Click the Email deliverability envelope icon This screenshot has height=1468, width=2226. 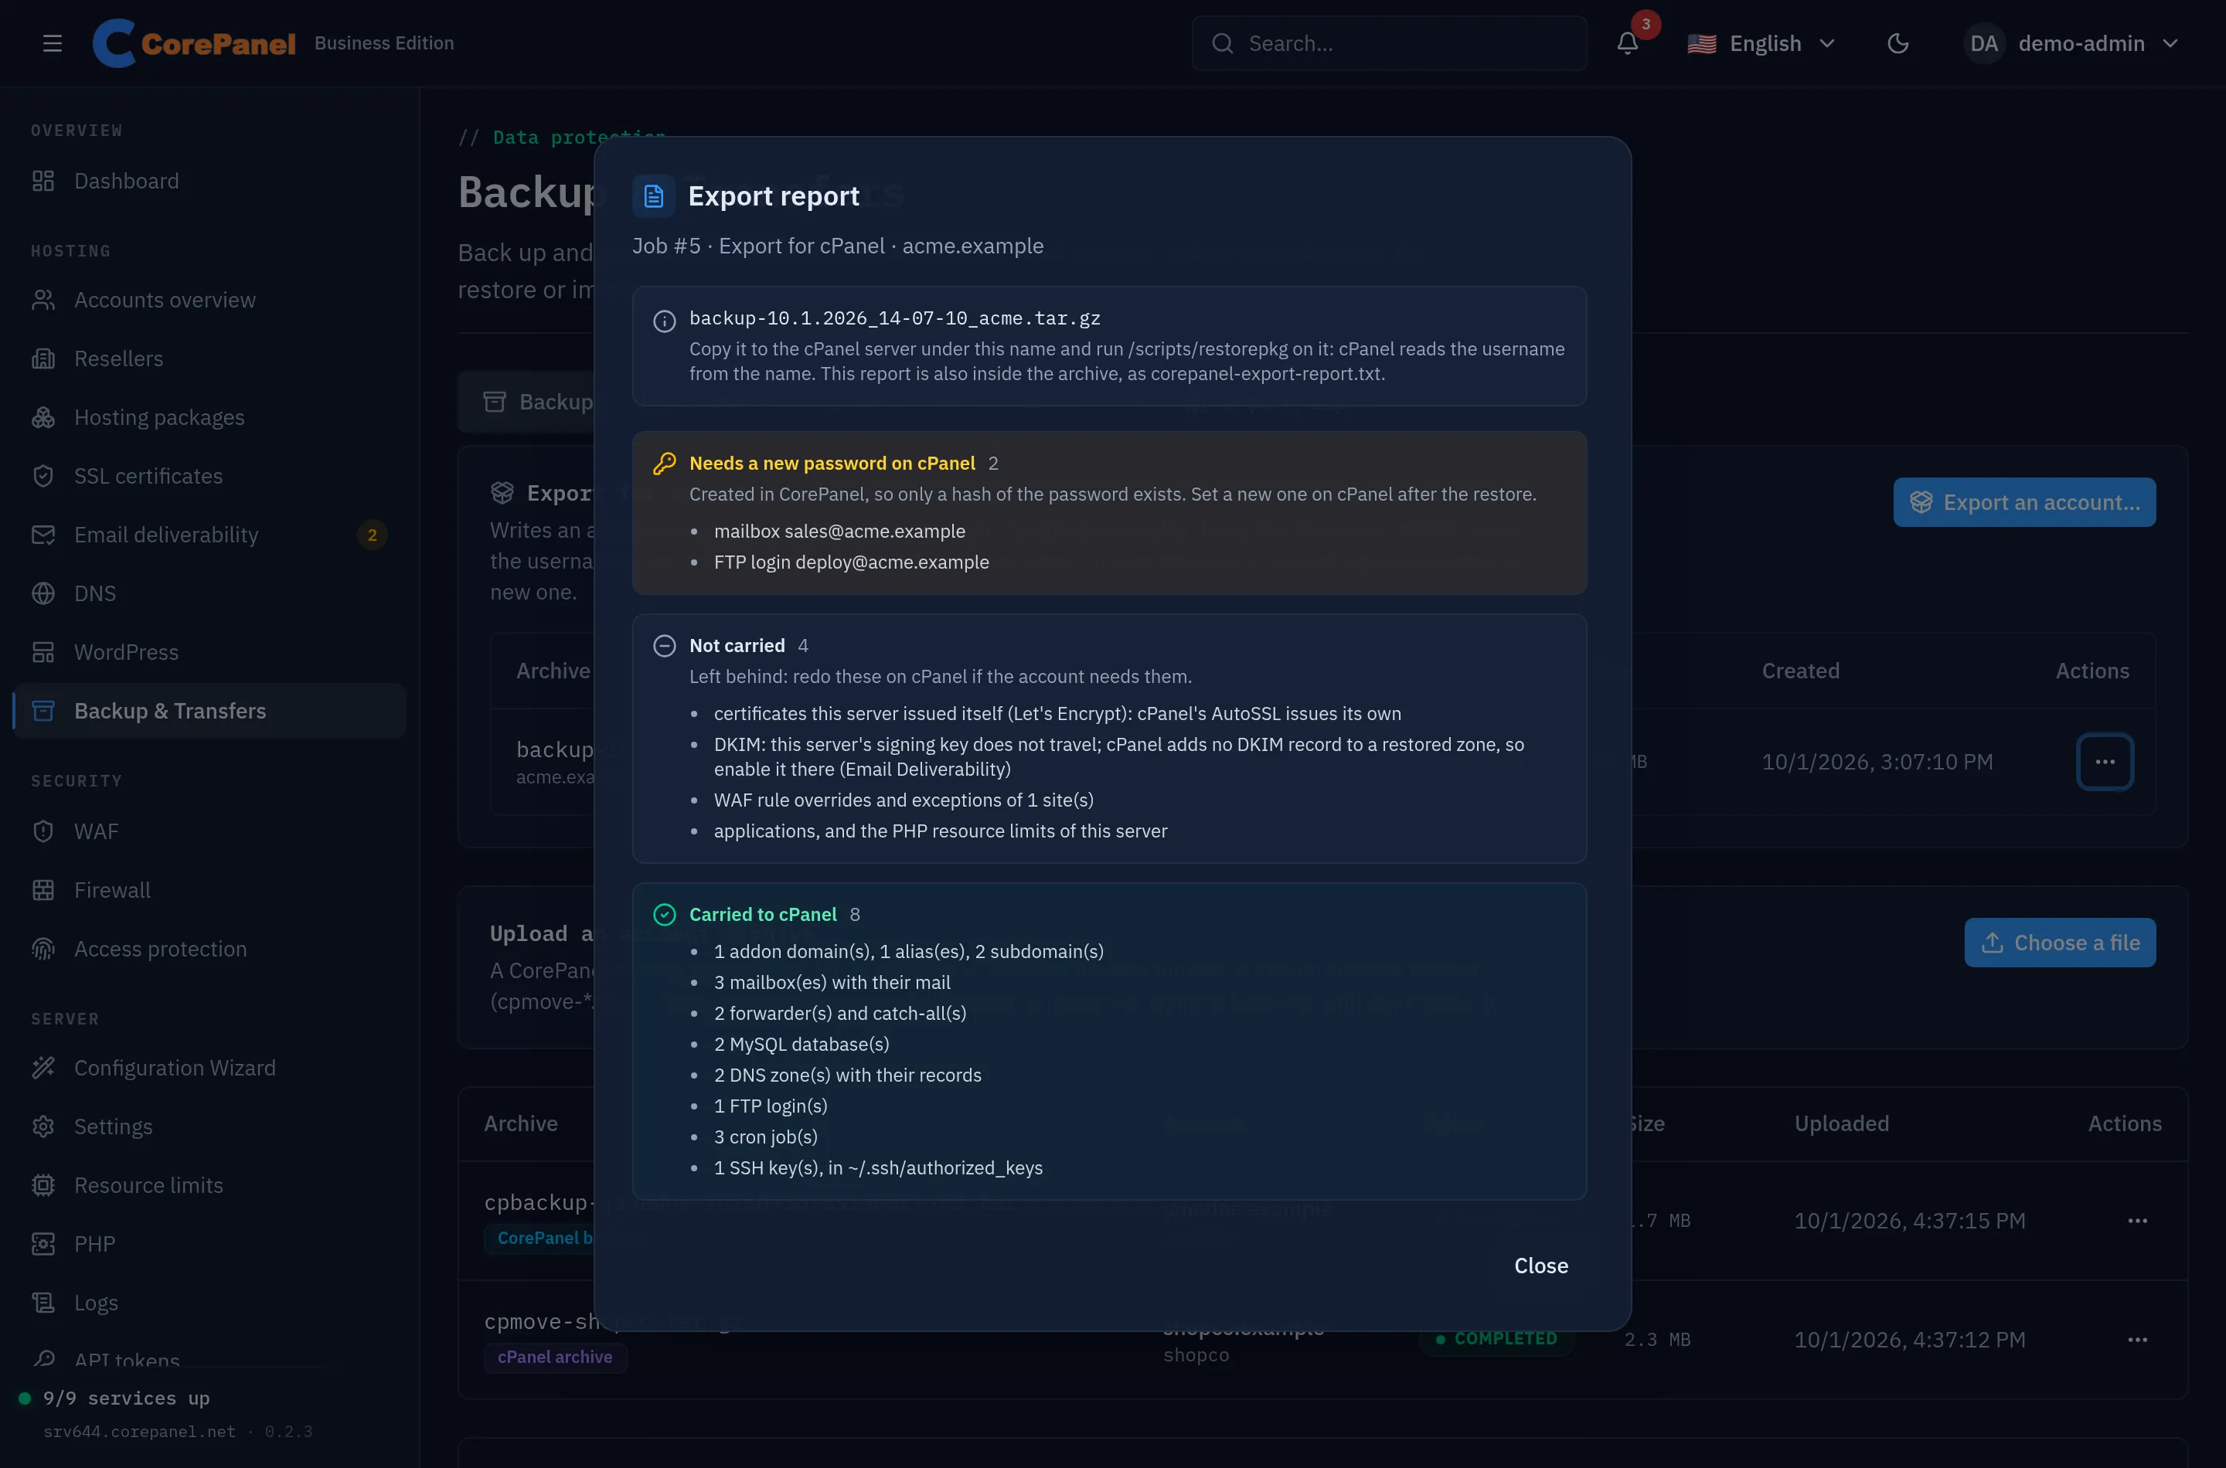click(43, 535)
